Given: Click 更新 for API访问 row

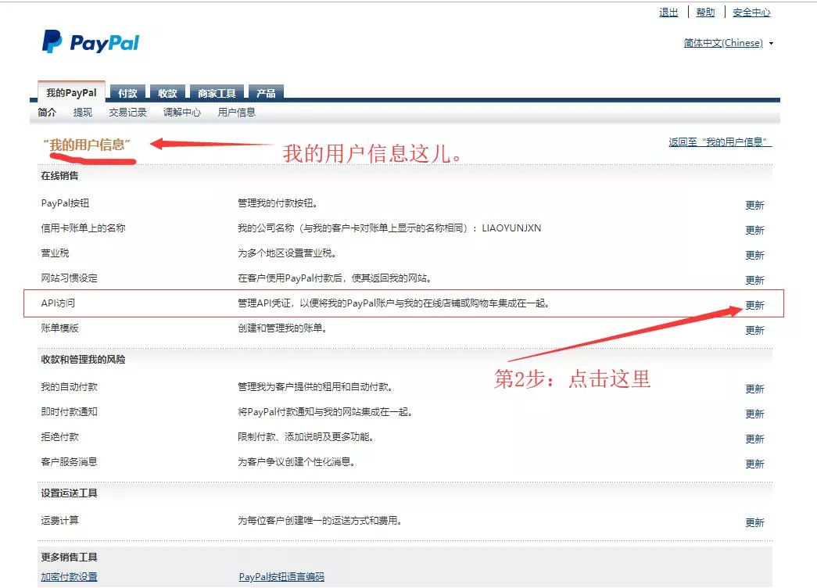Looking at the screenshot, I should pyautogui.click(x=754, y=305).
